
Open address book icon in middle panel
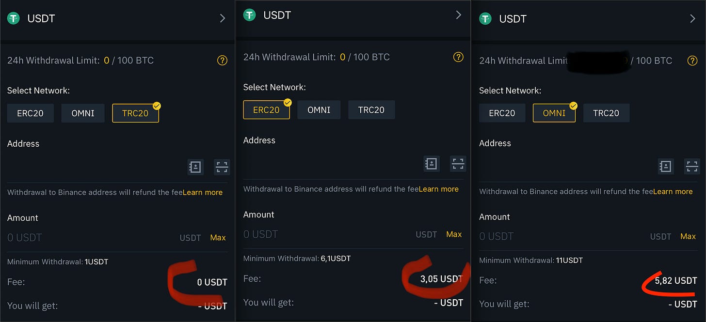point(431,164)
